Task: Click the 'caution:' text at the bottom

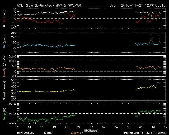Action: point(48,133)
